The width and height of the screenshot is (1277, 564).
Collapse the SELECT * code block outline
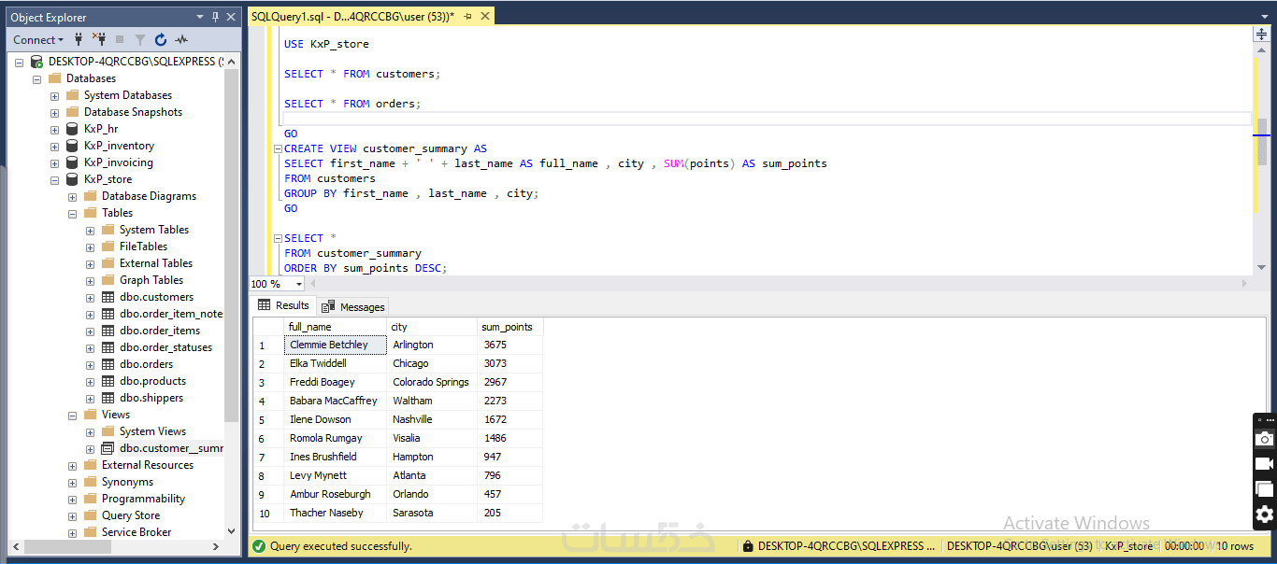(x=278, y=238)
